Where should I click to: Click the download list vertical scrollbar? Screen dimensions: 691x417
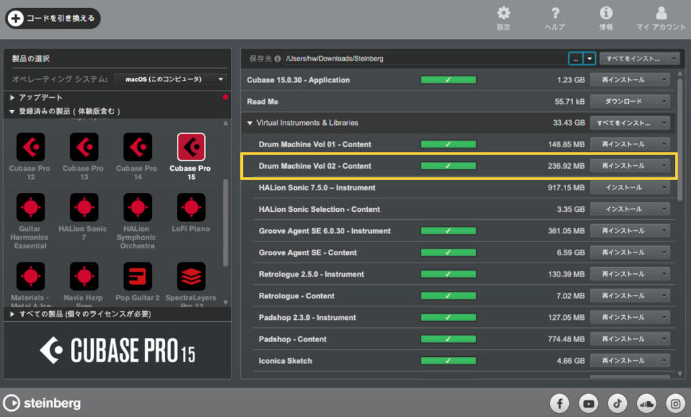click(679, 139)
